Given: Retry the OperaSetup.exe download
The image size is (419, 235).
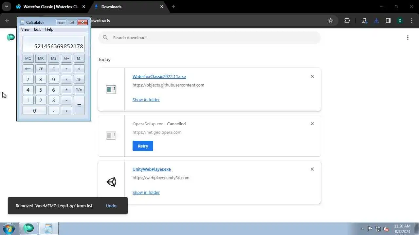Looking at the screenshot, I should tap(143, 146).
